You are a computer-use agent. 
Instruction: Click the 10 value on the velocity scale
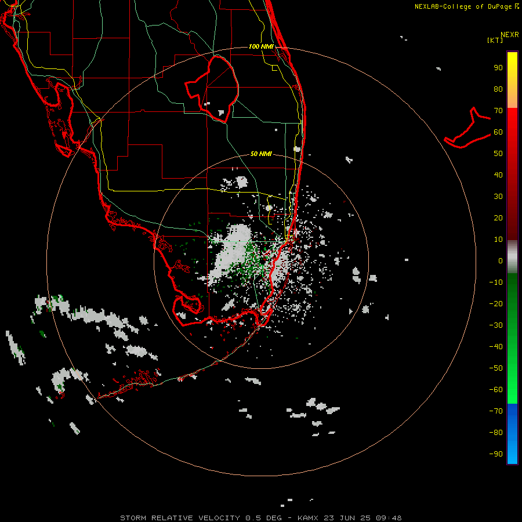click(498, 240)
